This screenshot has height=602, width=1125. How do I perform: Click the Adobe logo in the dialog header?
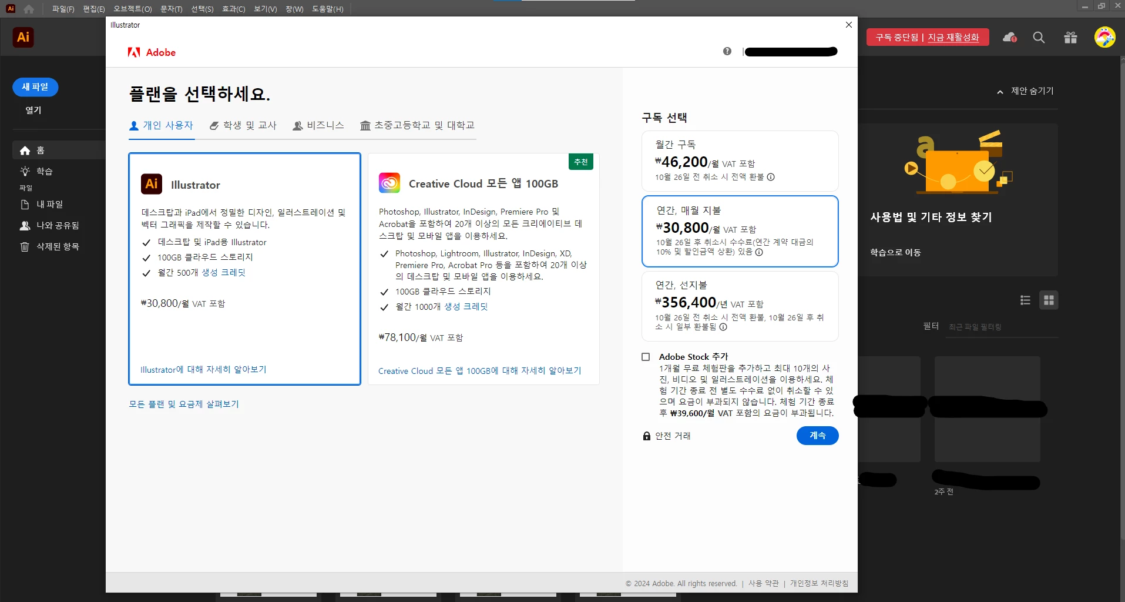(x=152, y=52)
